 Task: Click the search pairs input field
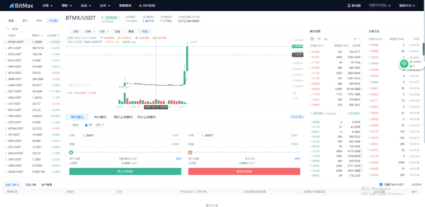(x=32, y=29)
